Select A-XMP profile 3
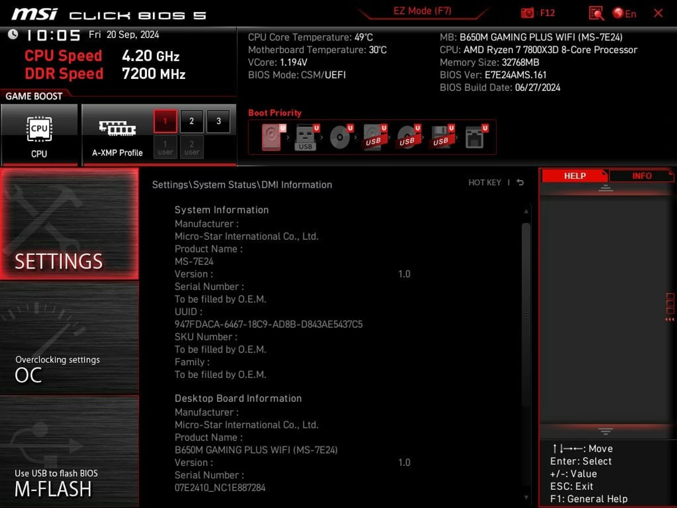677x508 pixels. click(x=218, y=121)
